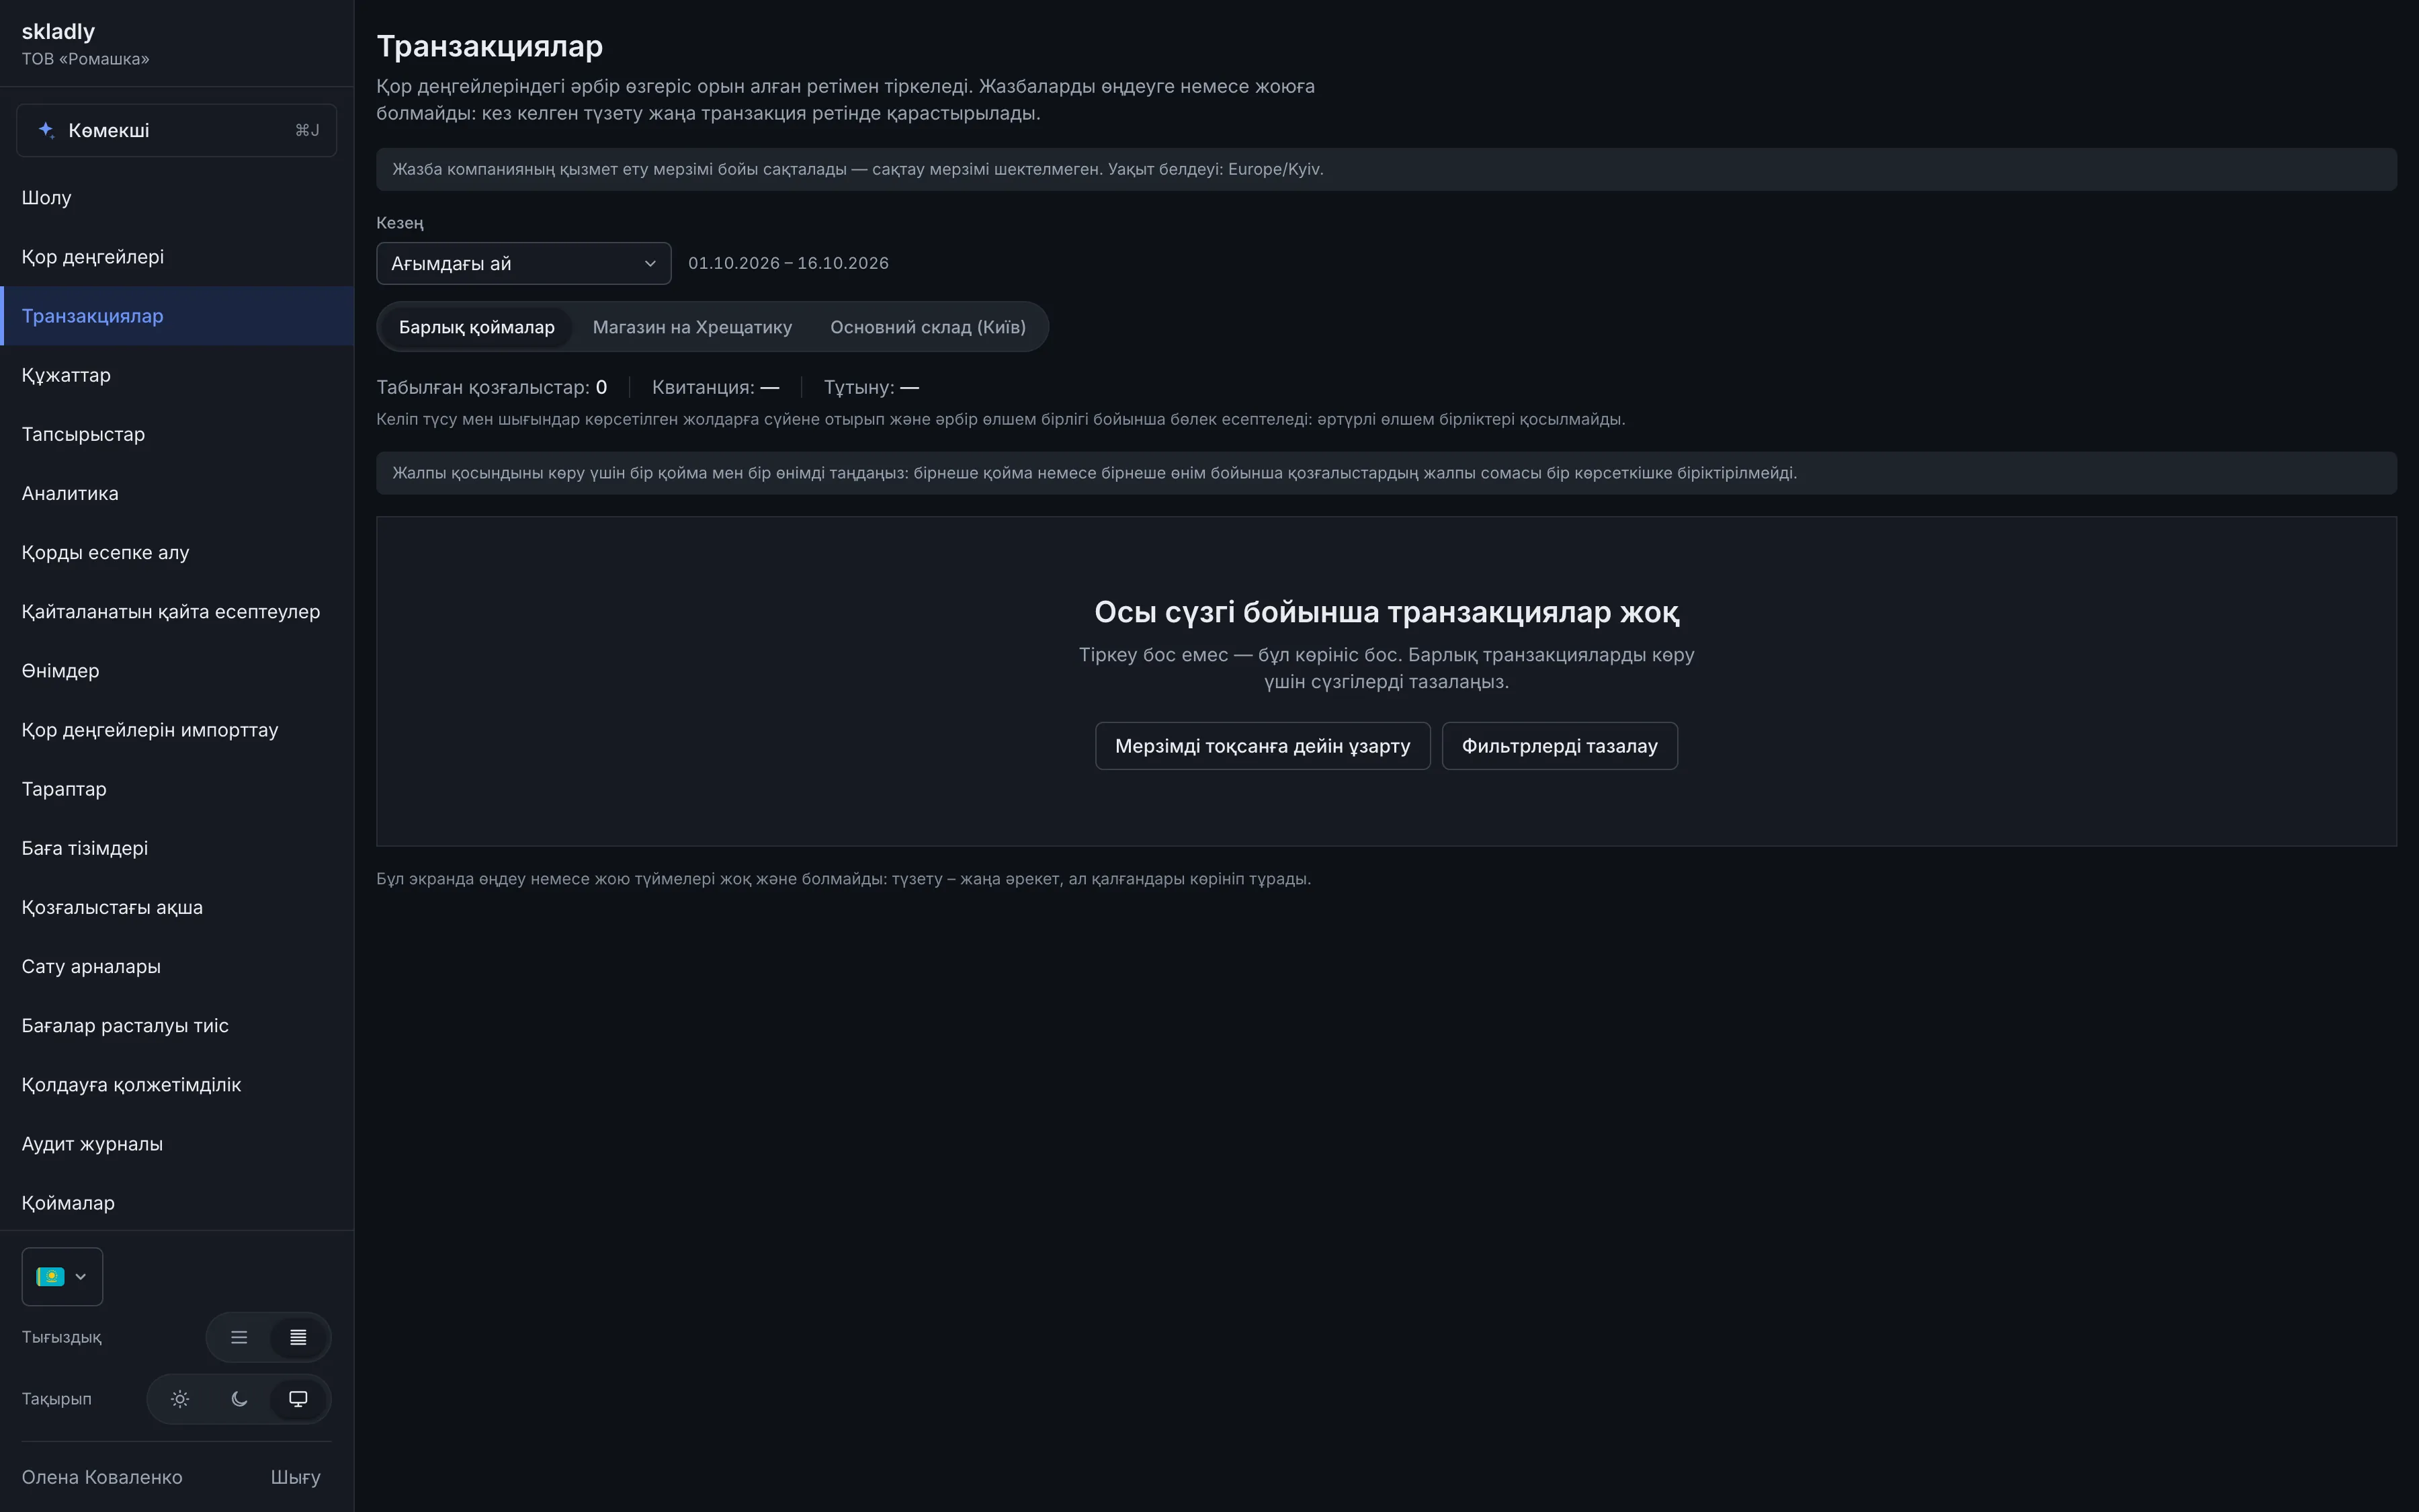This screenshot has height=1512, width=2419.
Task: Open Шолу in sidebar
Action: 177,197
